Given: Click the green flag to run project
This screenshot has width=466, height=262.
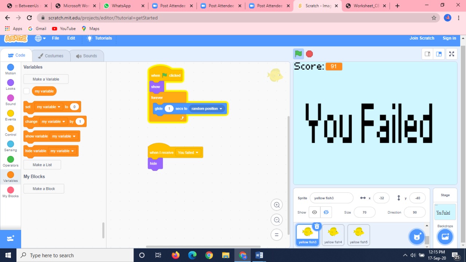Looking at the screenshot, I should tap(299, 54).
